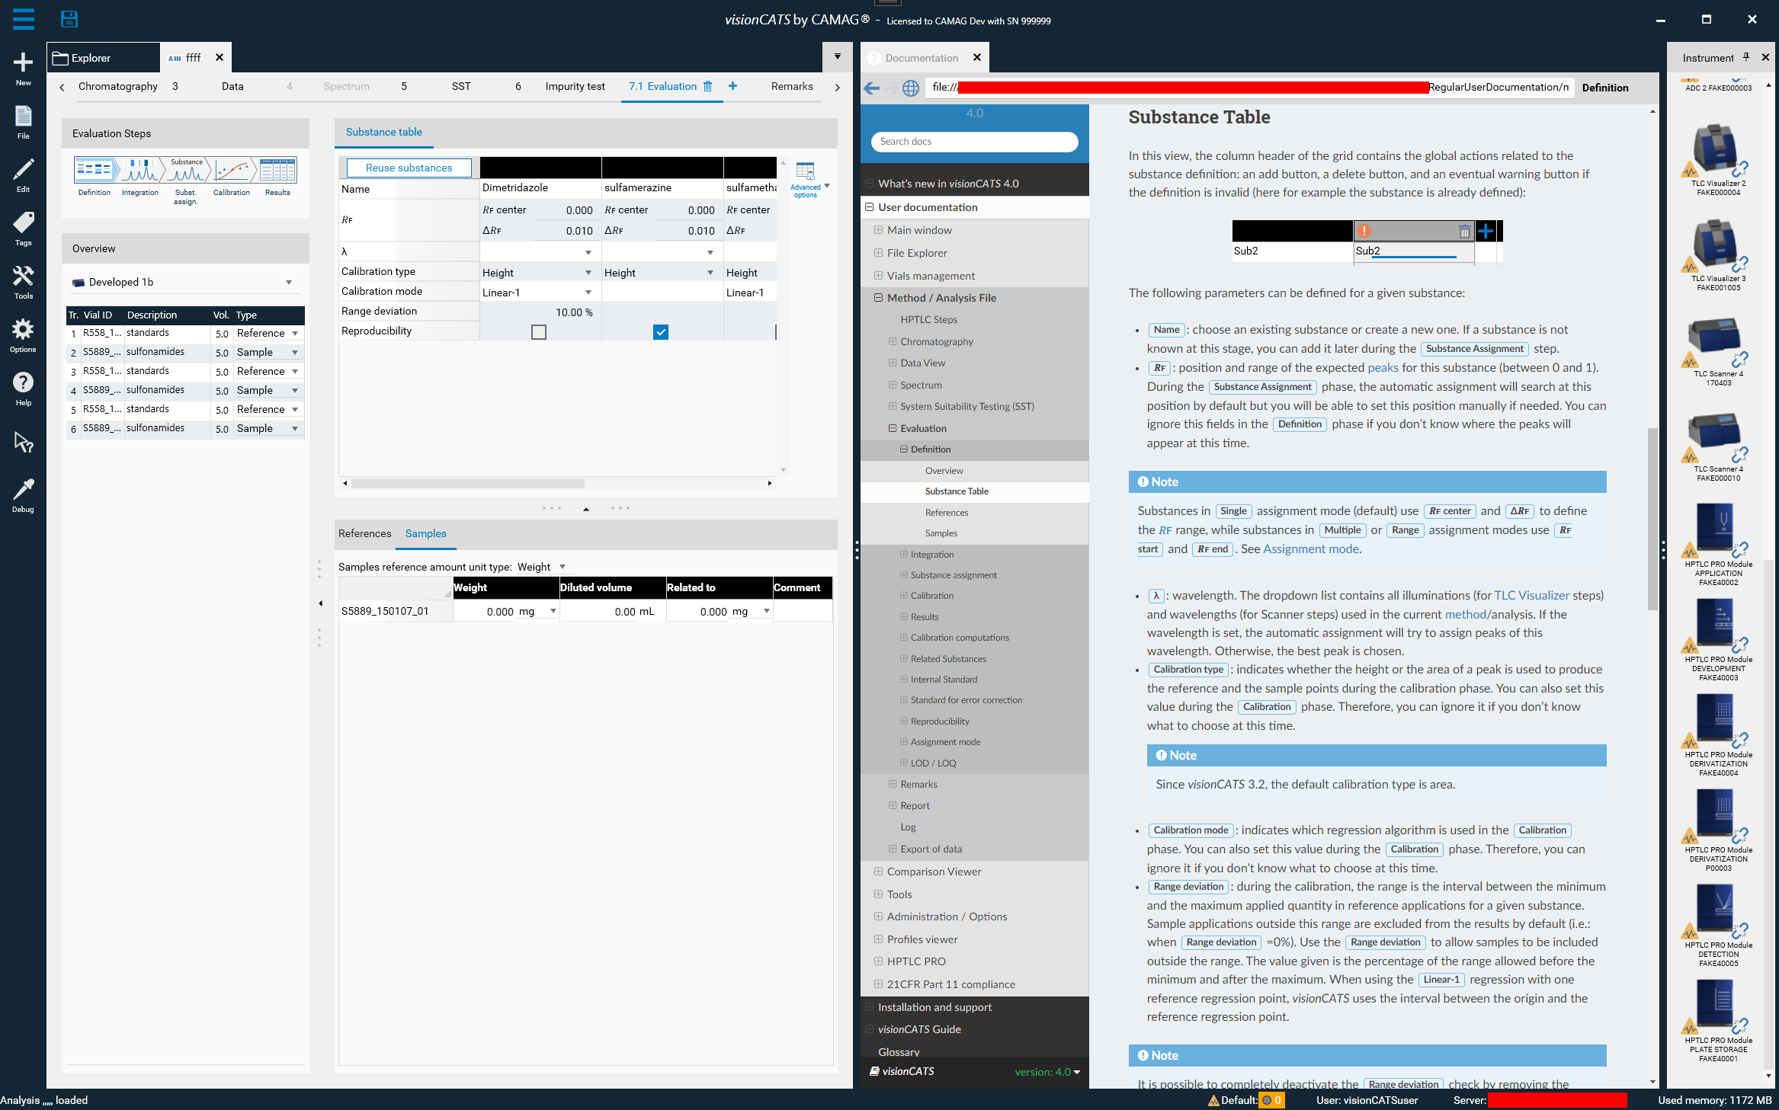The image size is (1779, 1110).
Task: Open the Impurity test step tab
Action: point(575,86)
